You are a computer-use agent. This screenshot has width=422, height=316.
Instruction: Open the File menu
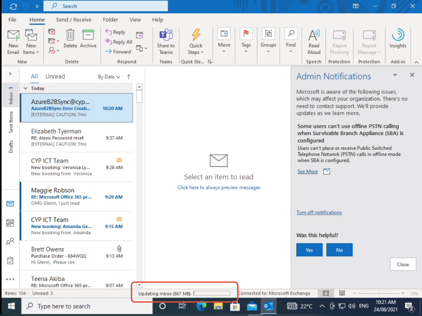12,20
